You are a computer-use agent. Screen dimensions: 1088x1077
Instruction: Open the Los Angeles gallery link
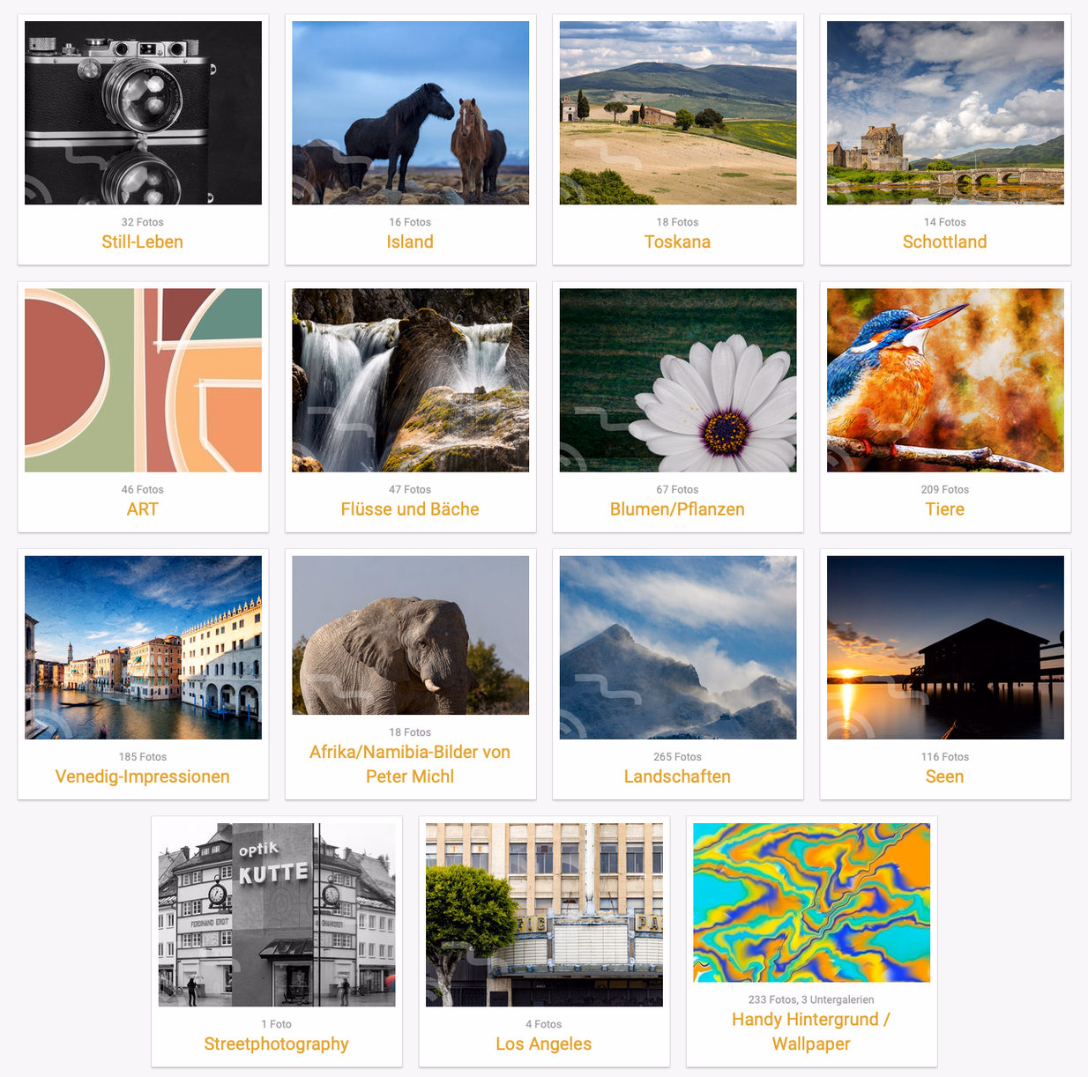point(544,1044)
